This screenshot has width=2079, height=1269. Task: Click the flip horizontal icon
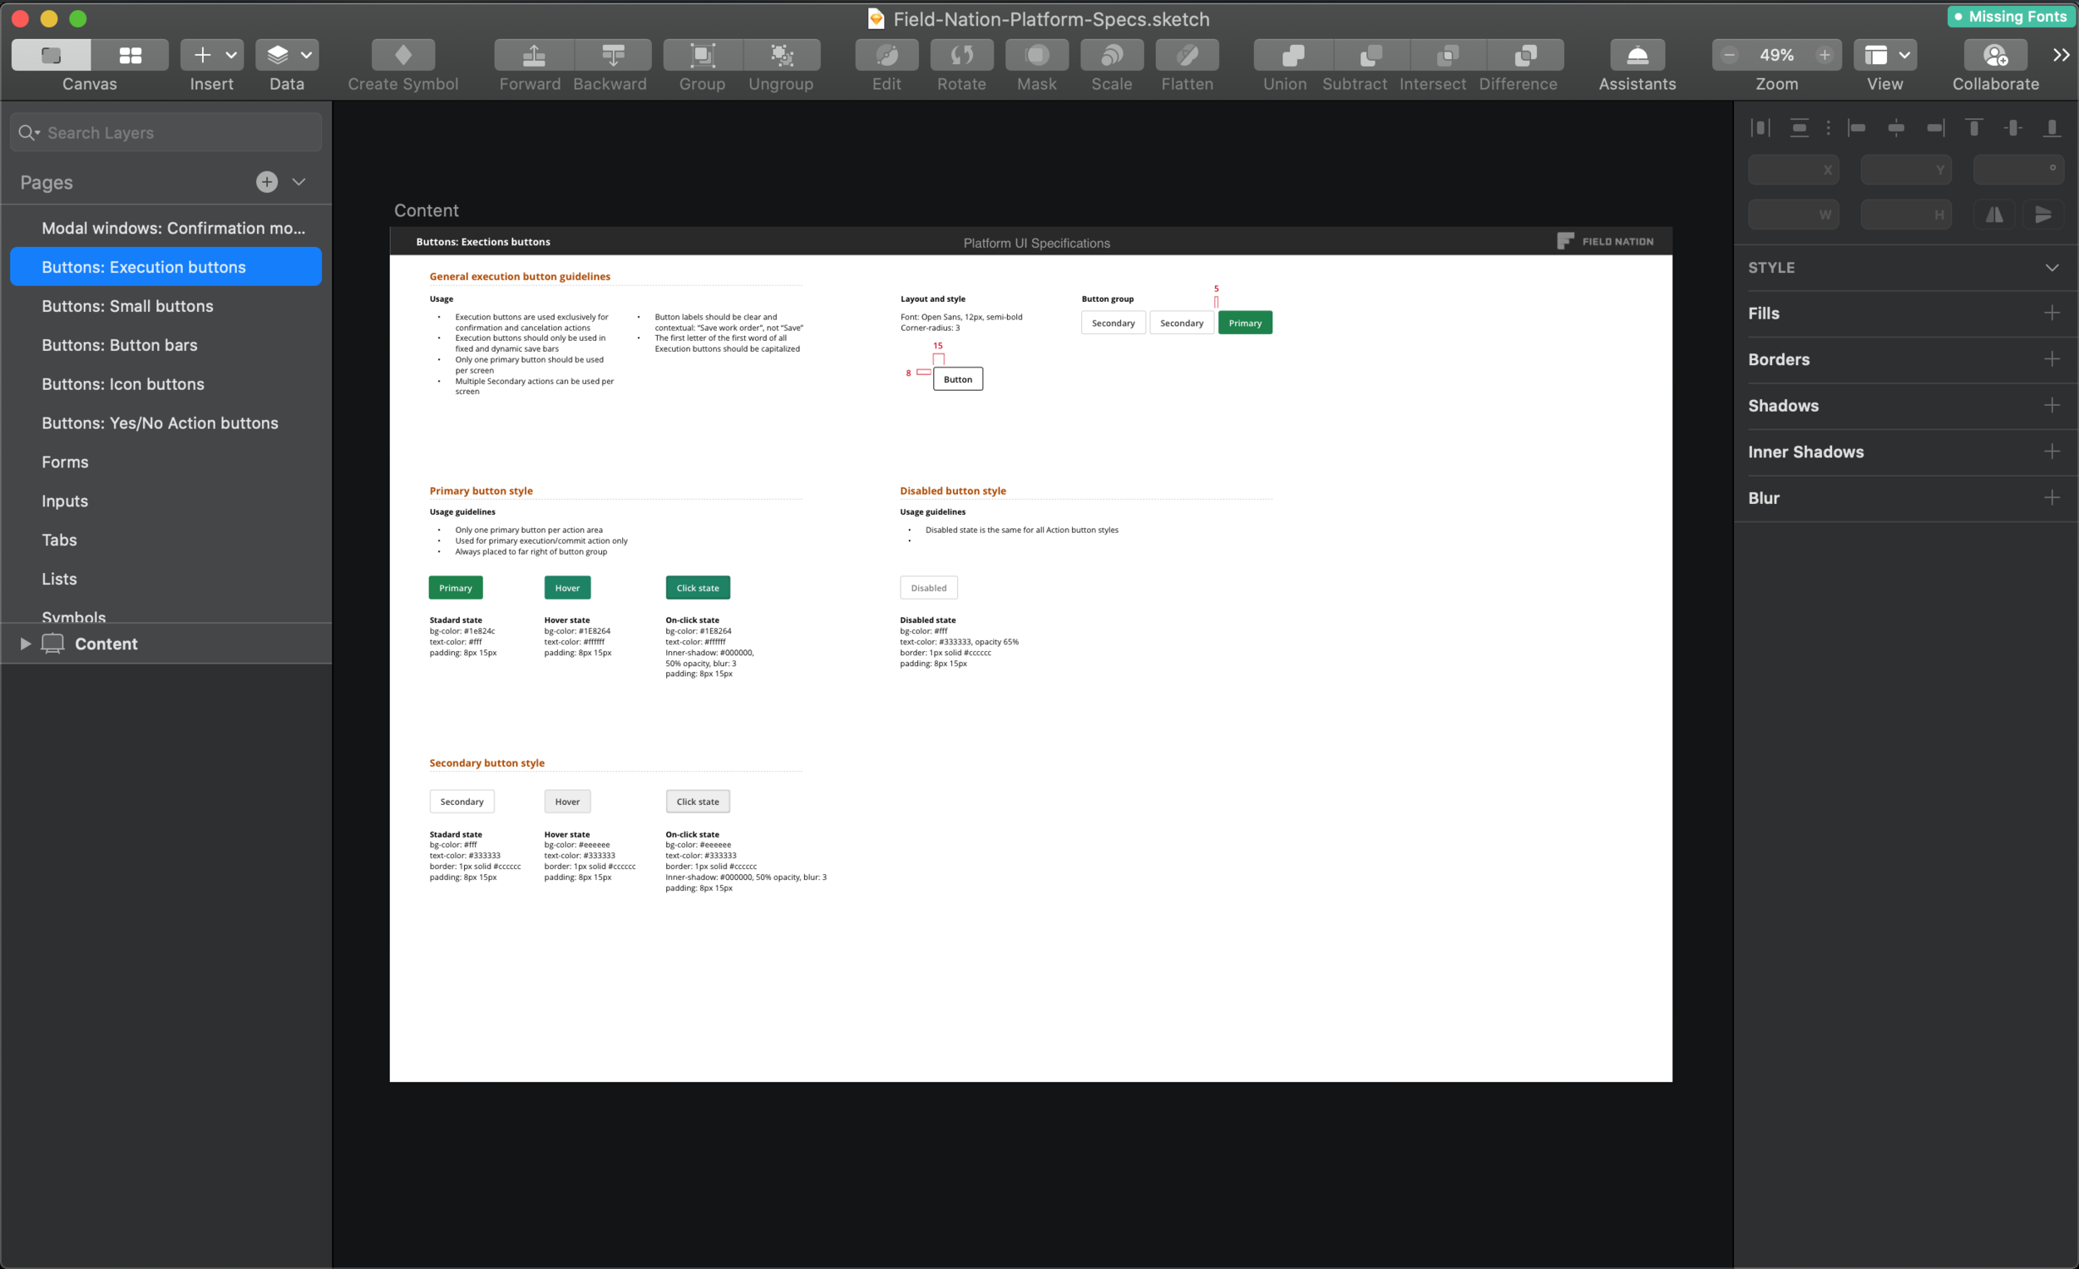[1994, 215]
